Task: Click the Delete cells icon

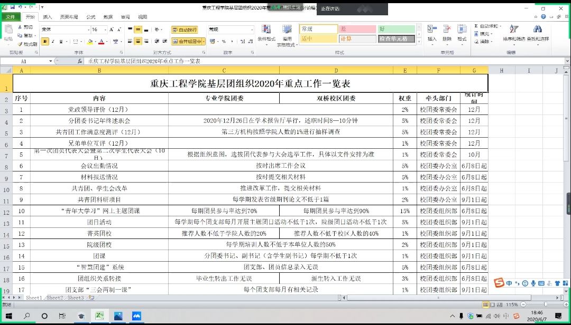Action: pos(447,33)
